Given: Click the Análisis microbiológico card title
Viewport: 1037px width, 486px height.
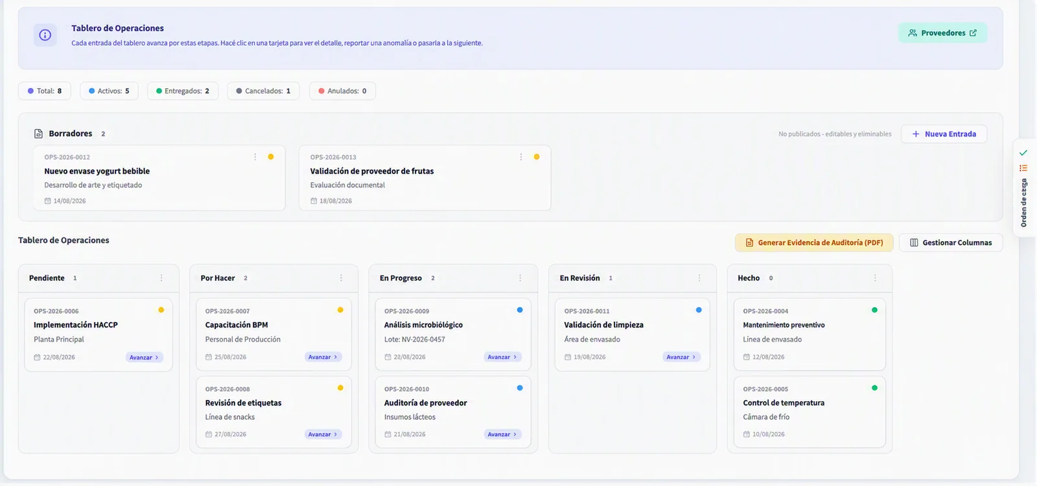Looking at the screenshot, I should click(423, 325).
